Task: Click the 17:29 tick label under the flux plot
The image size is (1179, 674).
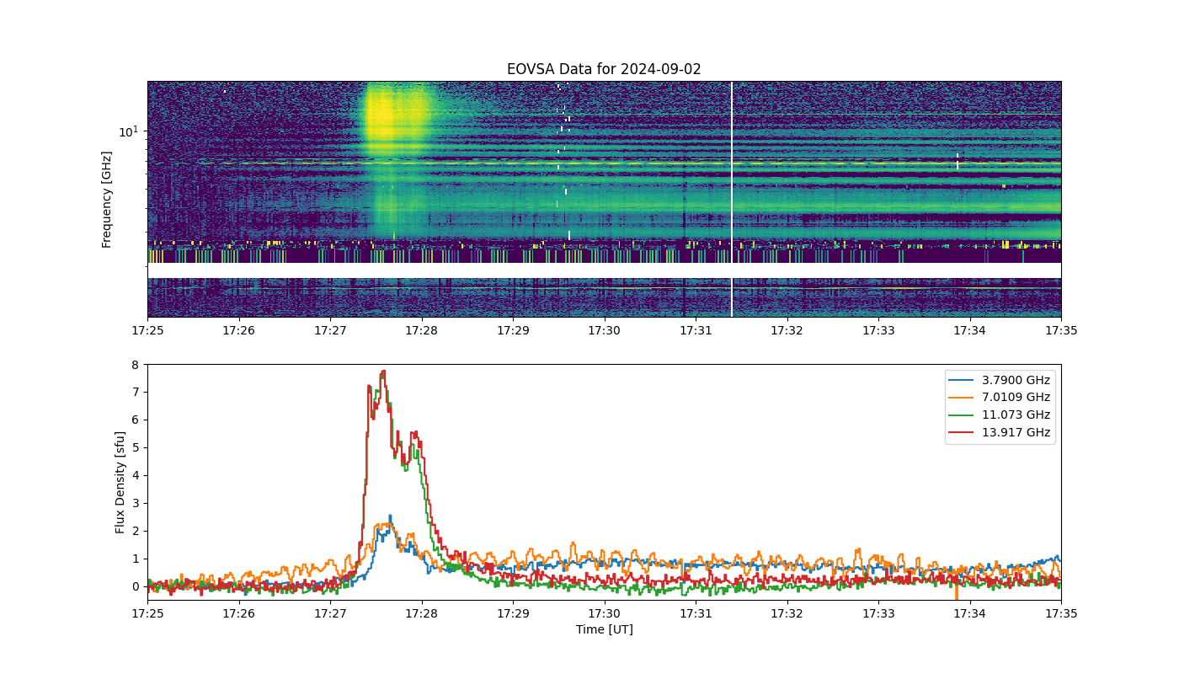Action: click(x=513, y=614)
